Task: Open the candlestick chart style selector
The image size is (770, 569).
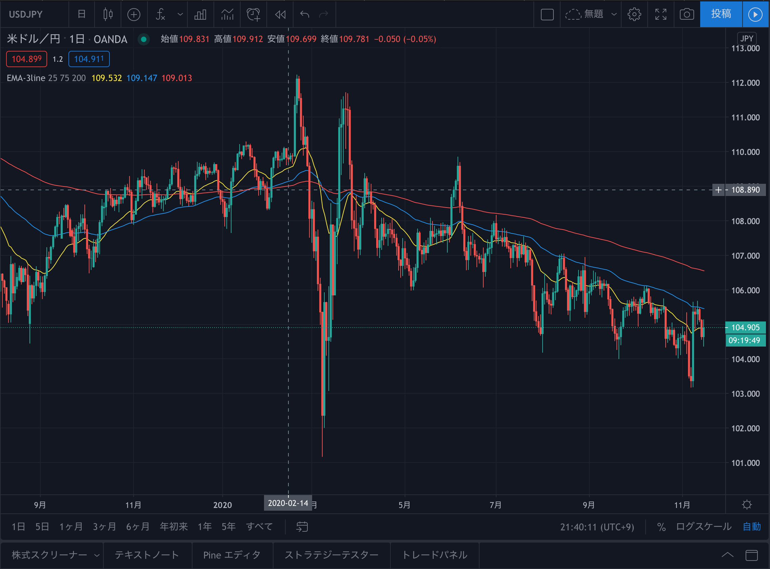Action: pyautogui.click(x=108, y=14)
